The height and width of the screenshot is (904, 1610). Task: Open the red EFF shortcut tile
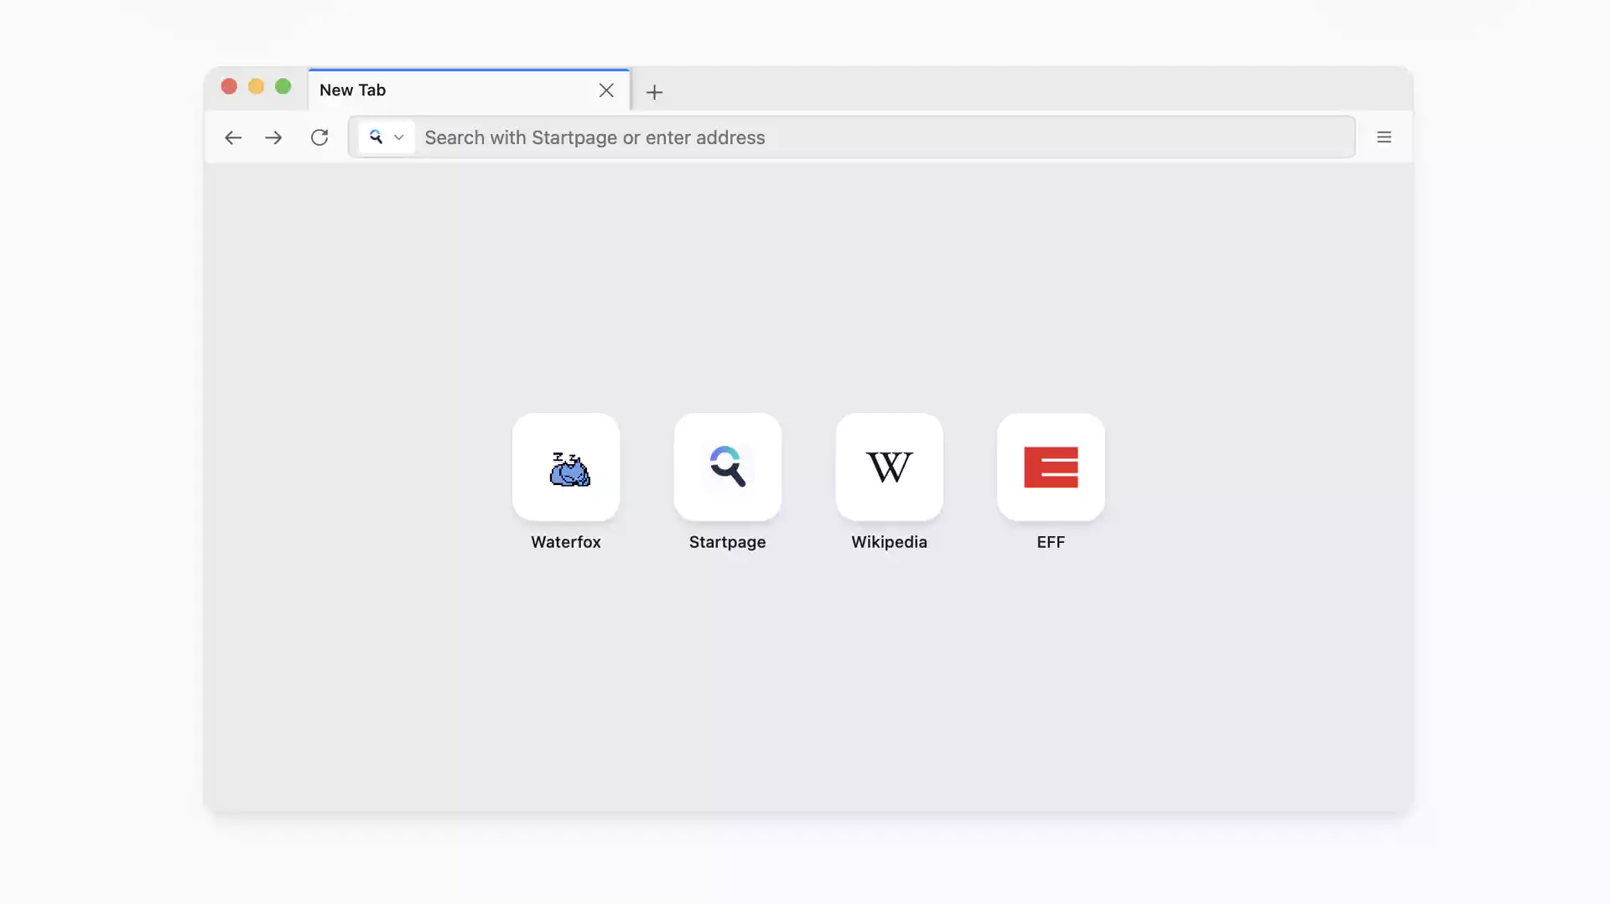point(1051,467)
